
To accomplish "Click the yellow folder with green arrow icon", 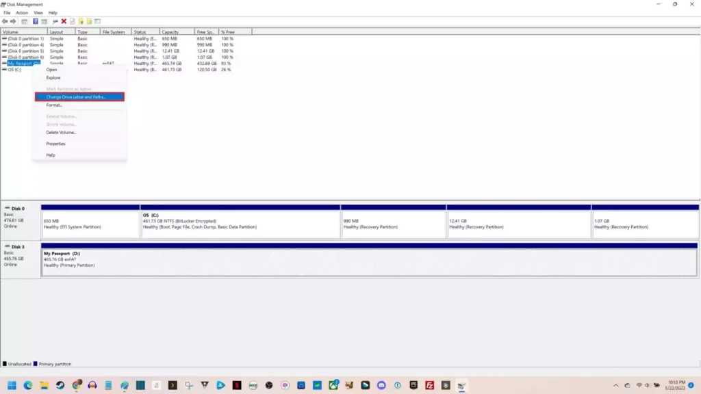I will [x=81, y=21].
